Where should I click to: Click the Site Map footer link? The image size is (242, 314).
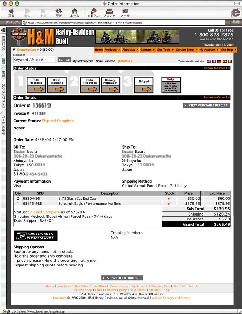[x=155, y=290]
